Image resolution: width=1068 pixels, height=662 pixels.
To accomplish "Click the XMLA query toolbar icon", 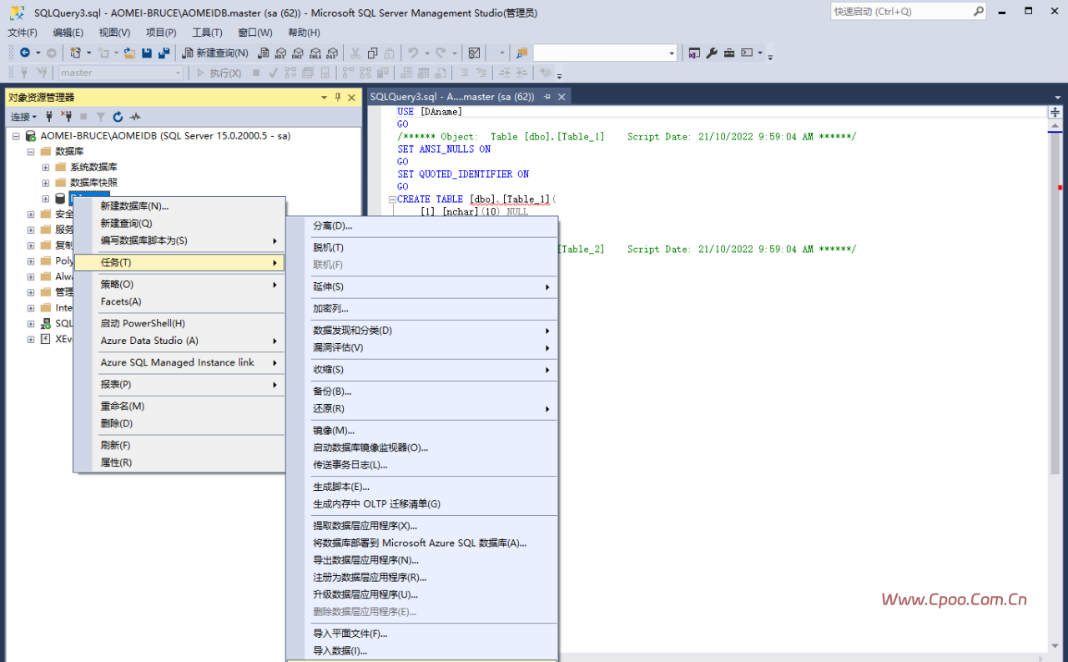I will click(315, 53).
